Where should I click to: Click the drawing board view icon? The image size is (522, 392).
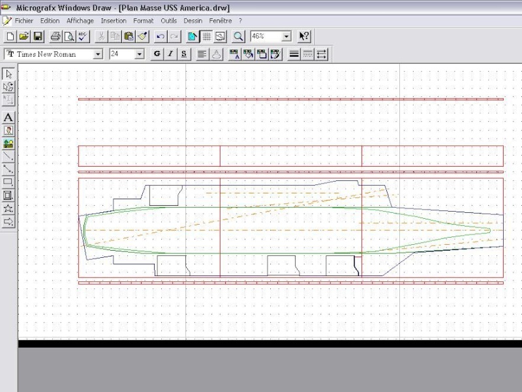(220, 36)
